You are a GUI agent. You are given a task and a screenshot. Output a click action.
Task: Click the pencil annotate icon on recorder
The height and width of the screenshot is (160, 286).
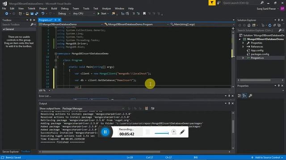click(x=182, y=132)
